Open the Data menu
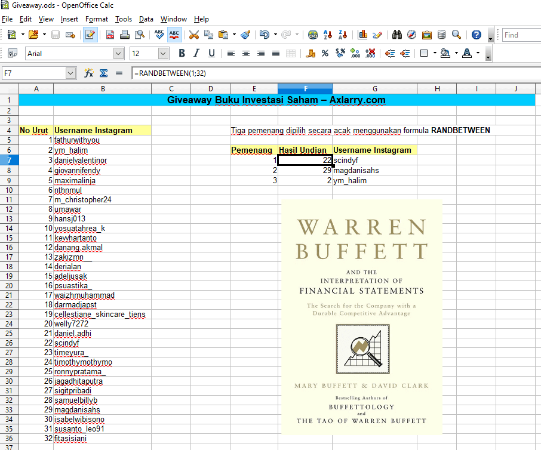Viewport: 541px width, 450px height. (x=146, y=19)
